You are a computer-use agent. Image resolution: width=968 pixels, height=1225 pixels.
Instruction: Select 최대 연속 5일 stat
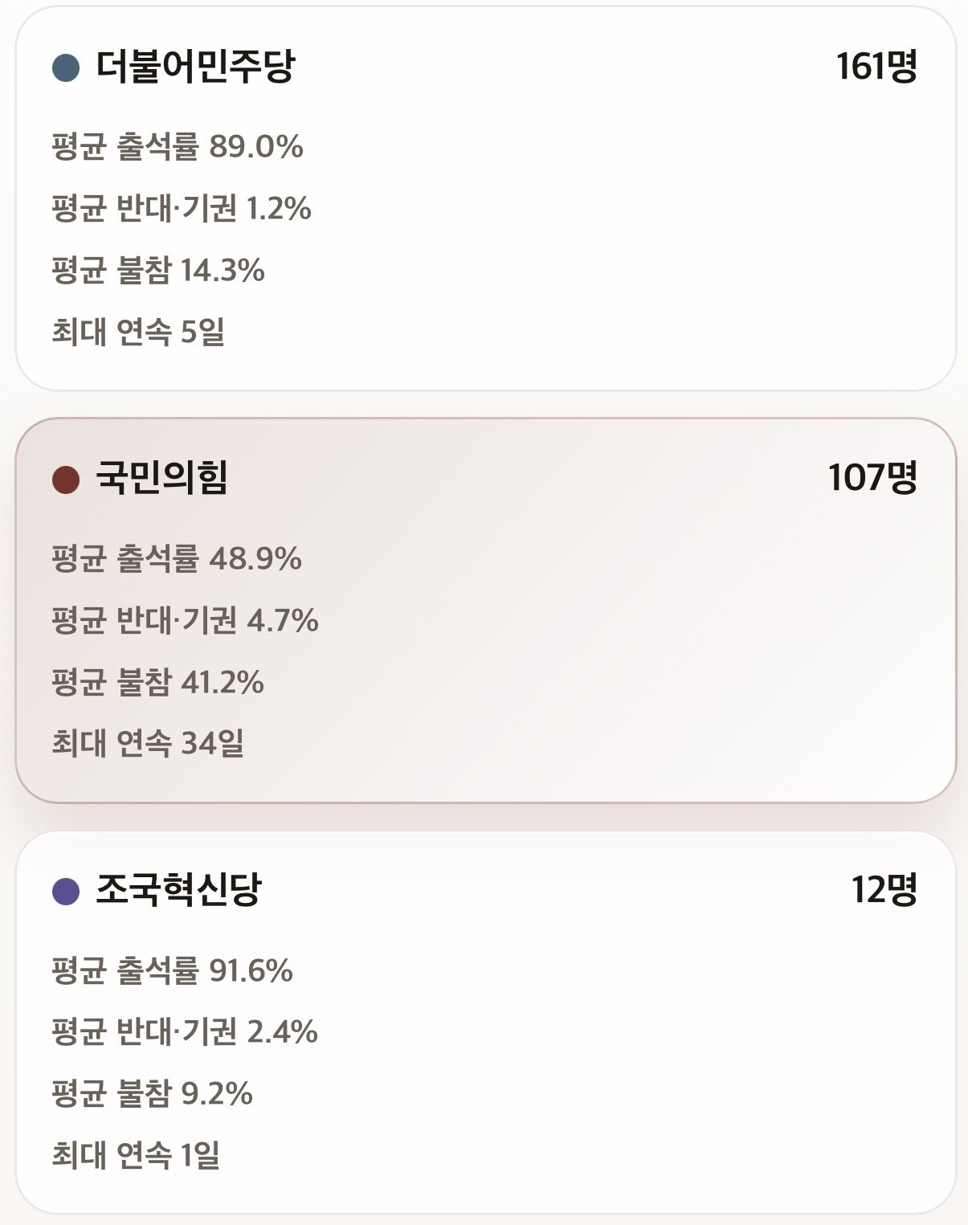click(x=138, y=332)
